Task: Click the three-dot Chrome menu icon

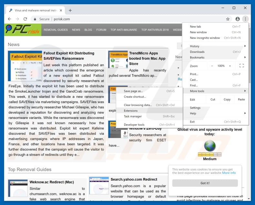Action: (245, 19)
